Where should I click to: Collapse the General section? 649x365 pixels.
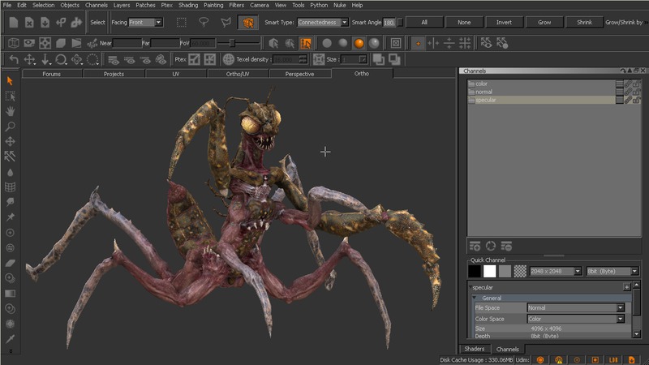pyautogui.click(x=475, y=298)
